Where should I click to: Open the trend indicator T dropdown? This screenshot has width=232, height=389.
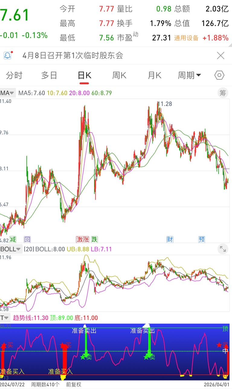click(x=5, y=318)
